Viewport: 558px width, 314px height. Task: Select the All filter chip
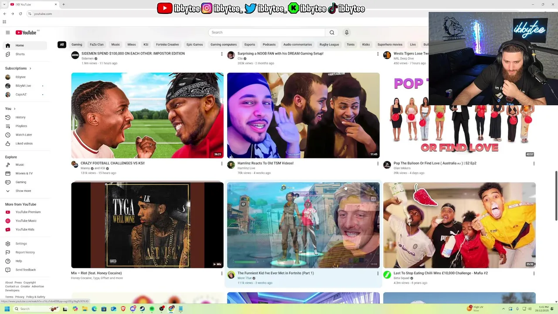pyautogui.click(x=62, y=44)
